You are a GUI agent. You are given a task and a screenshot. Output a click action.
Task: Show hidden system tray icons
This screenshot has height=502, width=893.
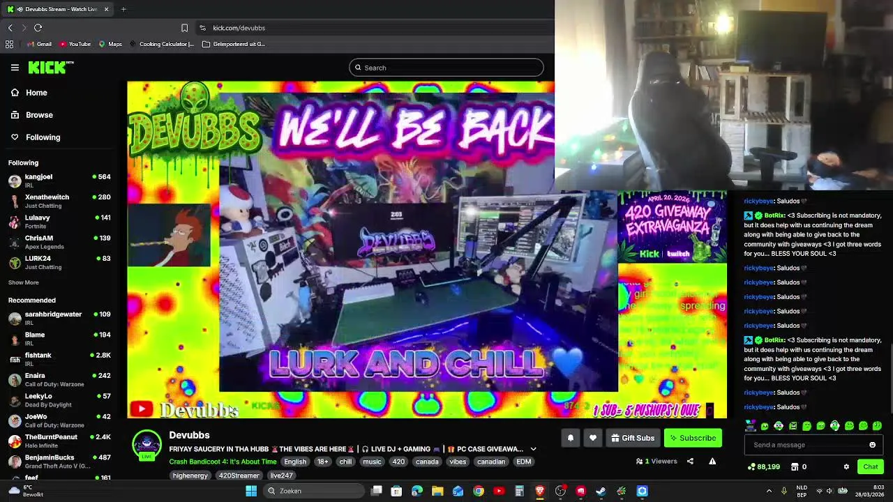[x=769, y=491]
